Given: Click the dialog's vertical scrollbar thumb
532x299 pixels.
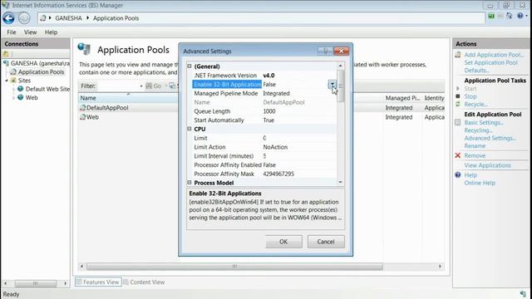Looking at the screenshot, I should tap(341, 86).
